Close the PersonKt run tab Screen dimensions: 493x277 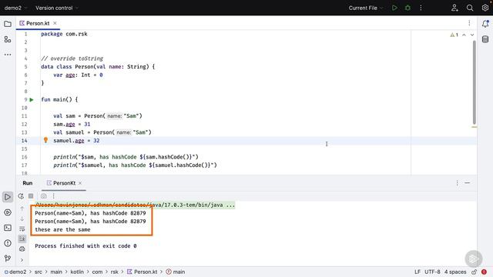80,183
